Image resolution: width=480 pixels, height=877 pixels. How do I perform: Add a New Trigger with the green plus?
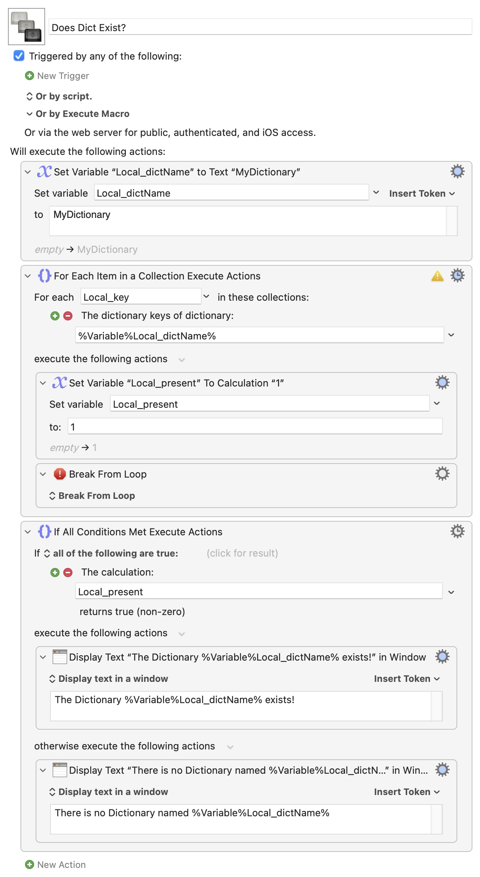[30, 76]
